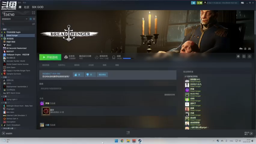Select Wallpaper Engine in library list

point(18,54)
